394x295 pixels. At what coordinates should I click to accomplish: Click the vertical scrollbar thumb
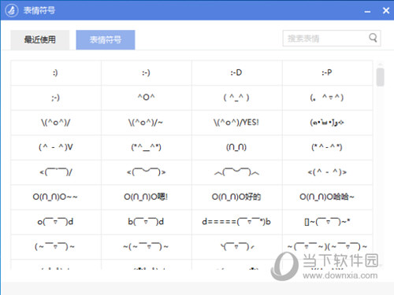click(380, 77)
